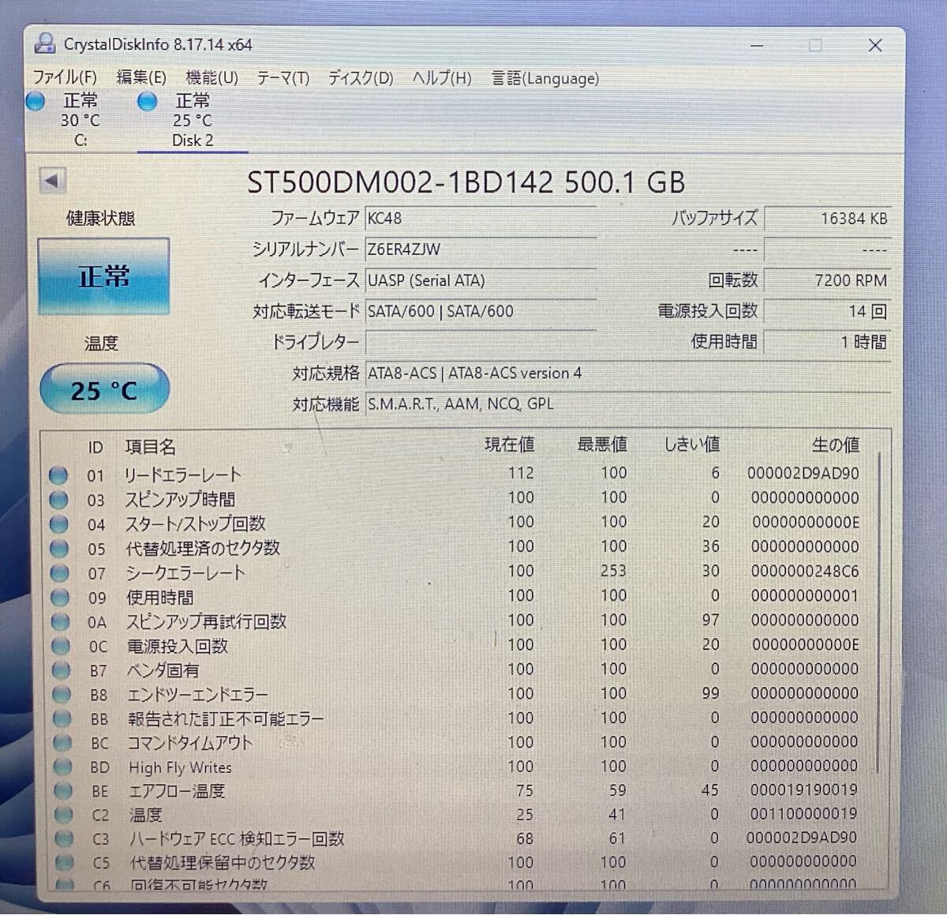Click the buffer size value 16384 KB
The height and width of the screenshot is (915, 947).
click(x=828, y=219)
